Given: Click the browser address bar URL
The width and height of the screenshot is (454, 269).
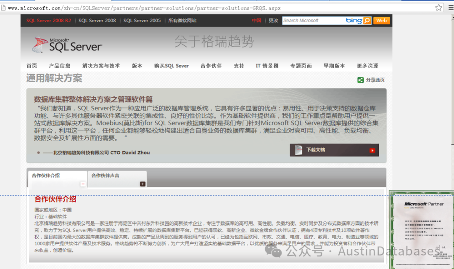Looking at the screenshot, I should pyautogui.click(x=144, y=8).
